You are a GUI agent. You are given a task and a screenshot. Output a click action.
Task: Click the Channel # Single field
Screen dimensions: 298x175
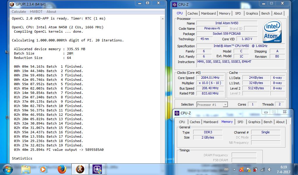265,132
